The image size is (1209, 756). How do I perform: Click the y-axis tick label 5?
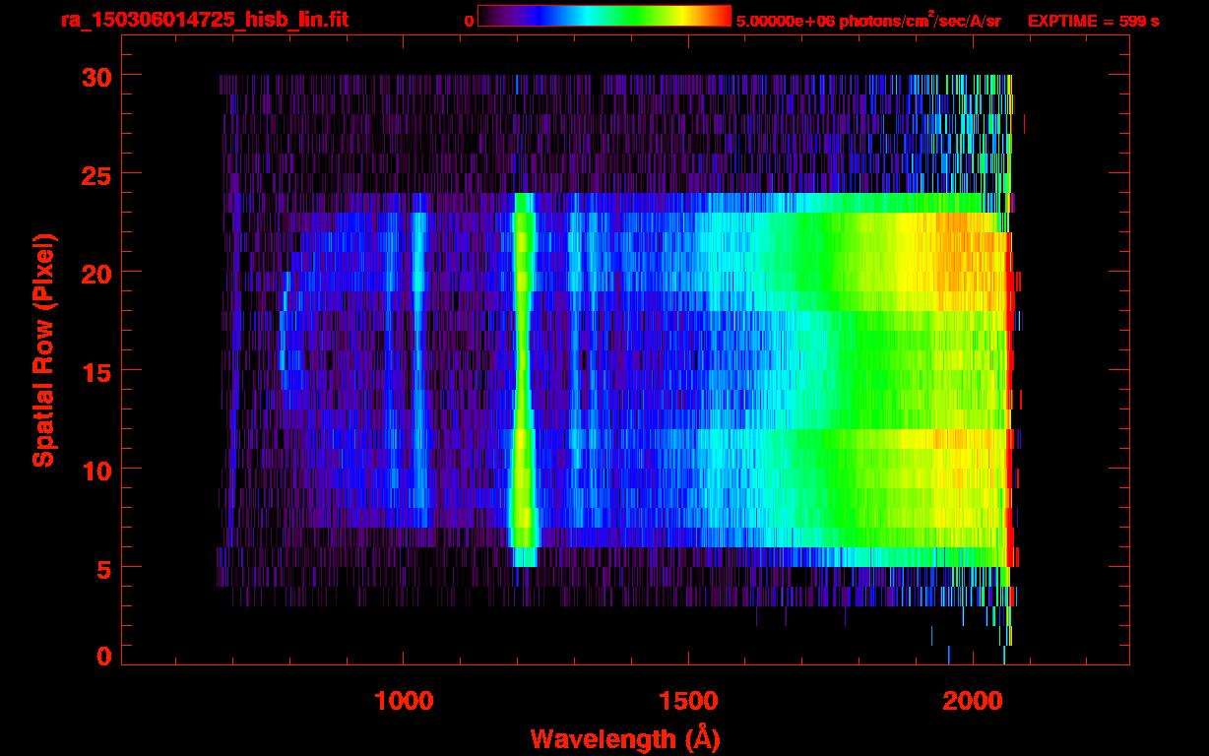click(105, 568)
